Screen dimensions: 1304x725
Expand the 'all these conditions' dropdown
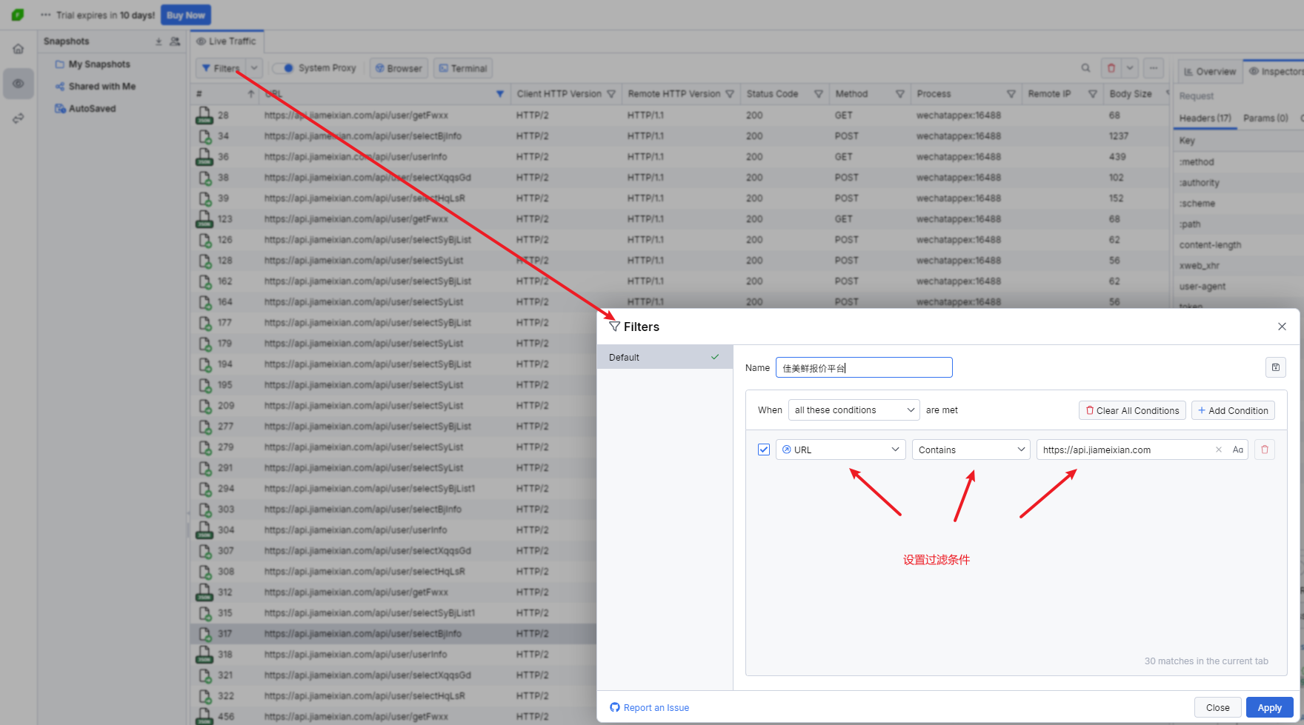(854, 410)
